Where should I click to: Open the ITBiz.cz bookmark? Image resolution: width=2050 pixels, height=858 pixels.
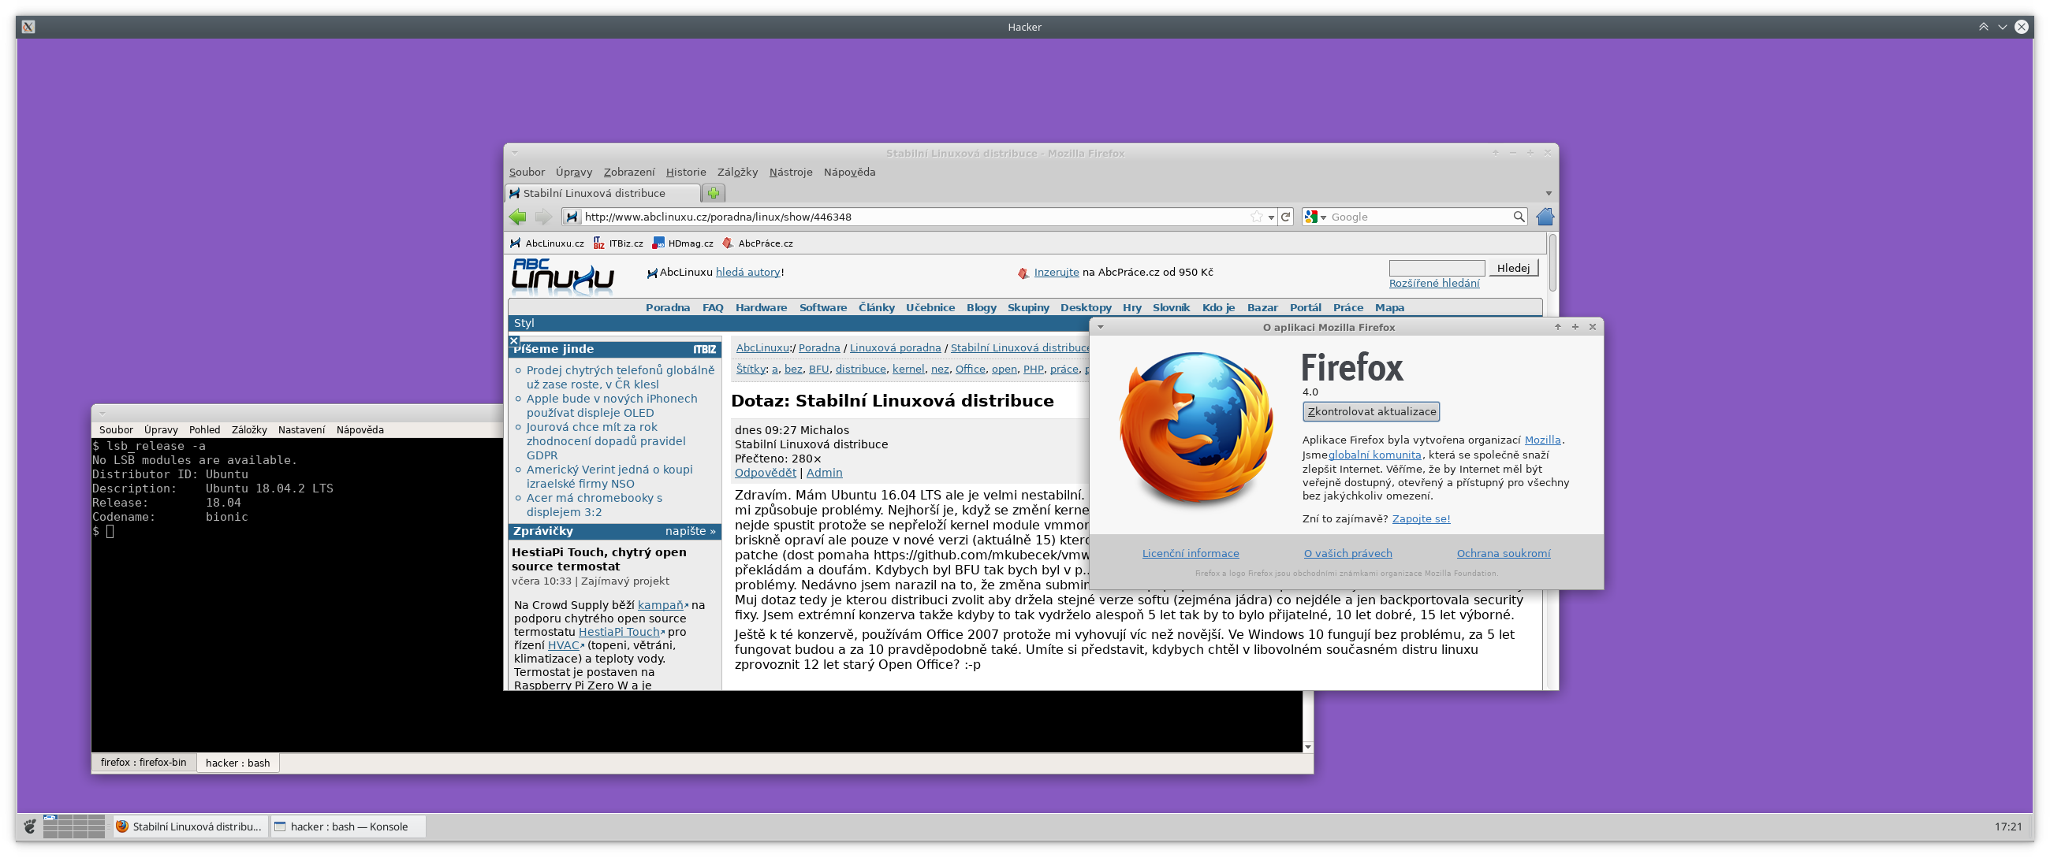point(618,243)
